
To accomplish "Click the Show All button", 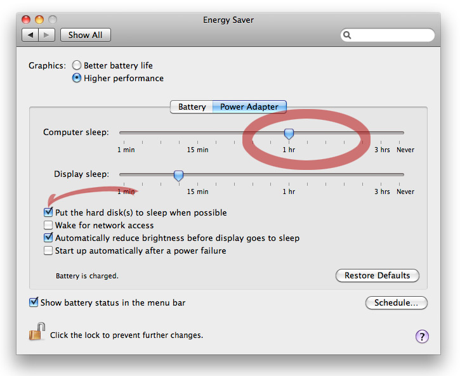I will click(x=86, y=35).
